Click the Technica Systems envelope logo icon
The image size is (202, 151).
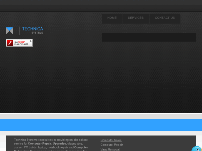click(9, 31)
